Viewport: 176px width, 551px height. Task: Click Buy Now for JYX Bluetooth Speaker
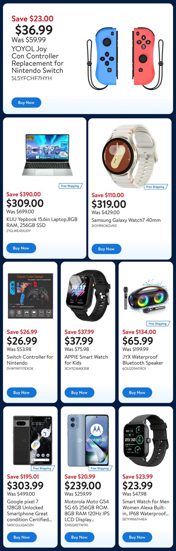point(137,392)
